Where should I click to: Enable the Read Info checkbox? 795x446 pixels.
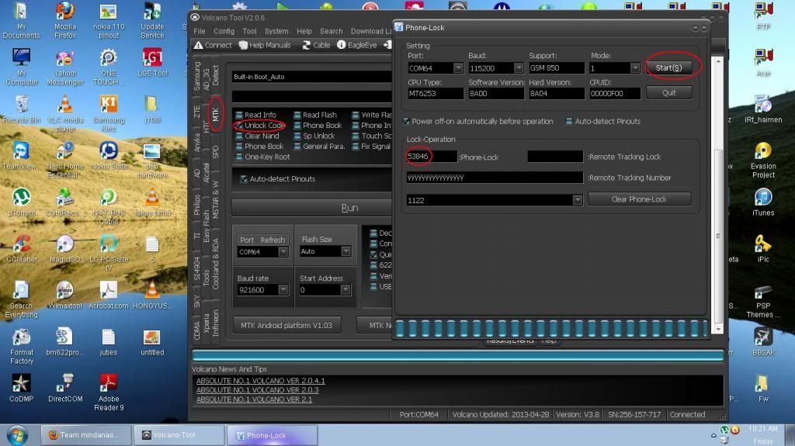240,115
